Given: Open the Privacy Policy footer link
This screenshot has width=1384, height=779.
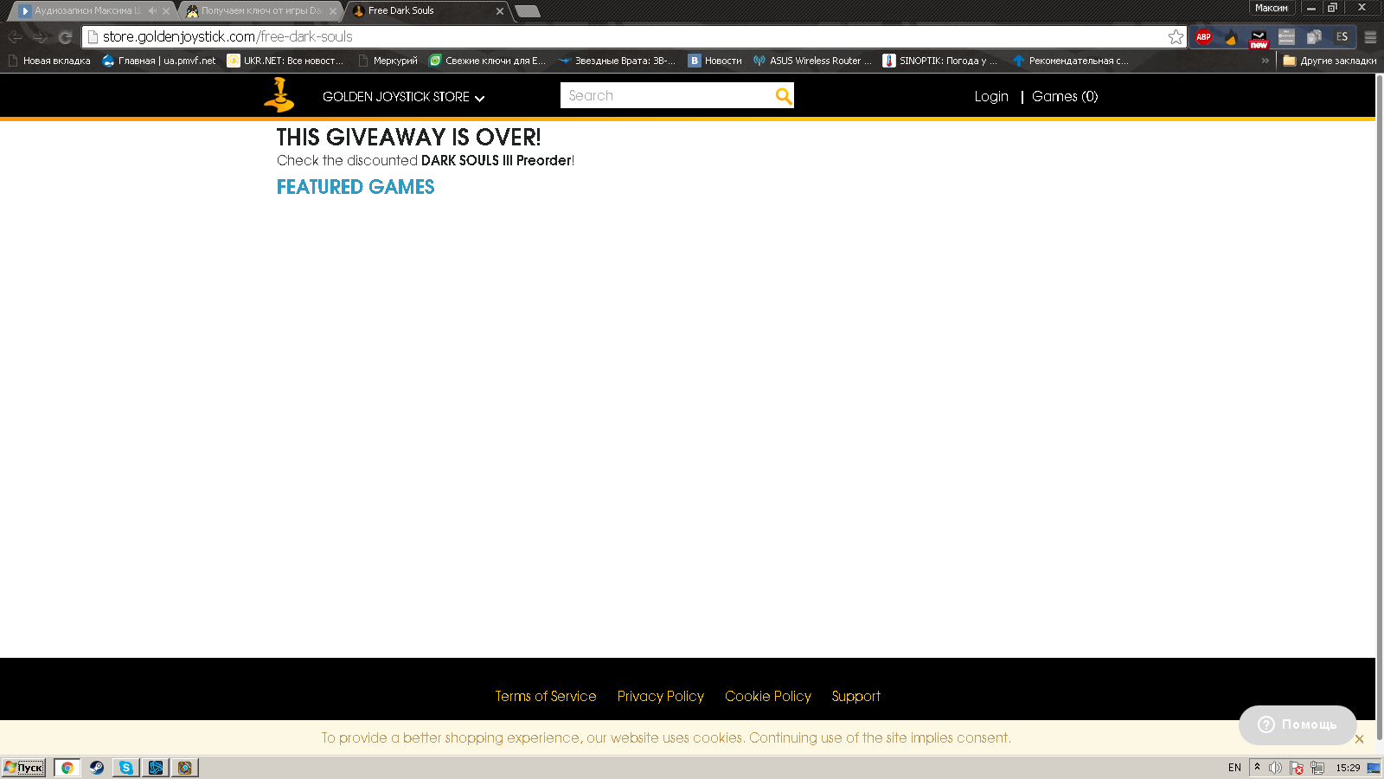Looking at the screenshot, I should 661,696.
